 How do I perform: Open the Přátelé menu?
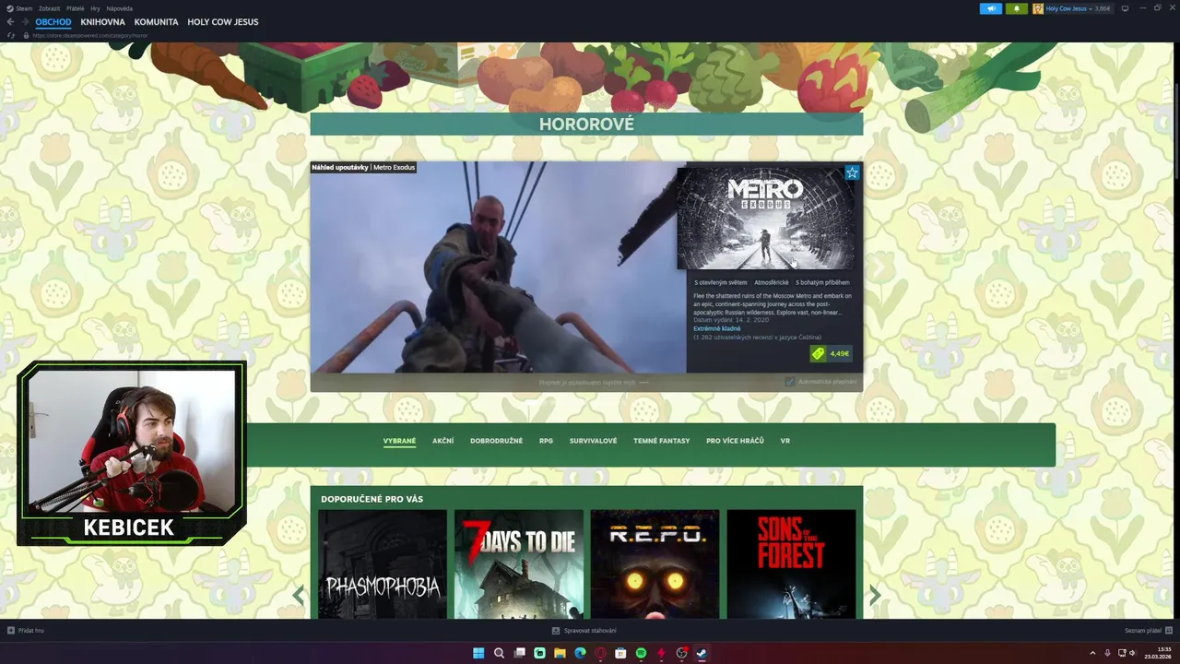point(76,8)
